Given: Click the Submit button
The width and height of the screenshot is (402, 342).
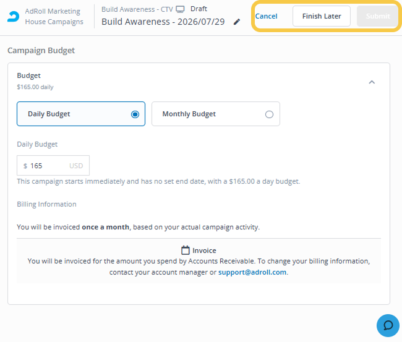Looking at the screenshot, I should [x=378, y=16].
